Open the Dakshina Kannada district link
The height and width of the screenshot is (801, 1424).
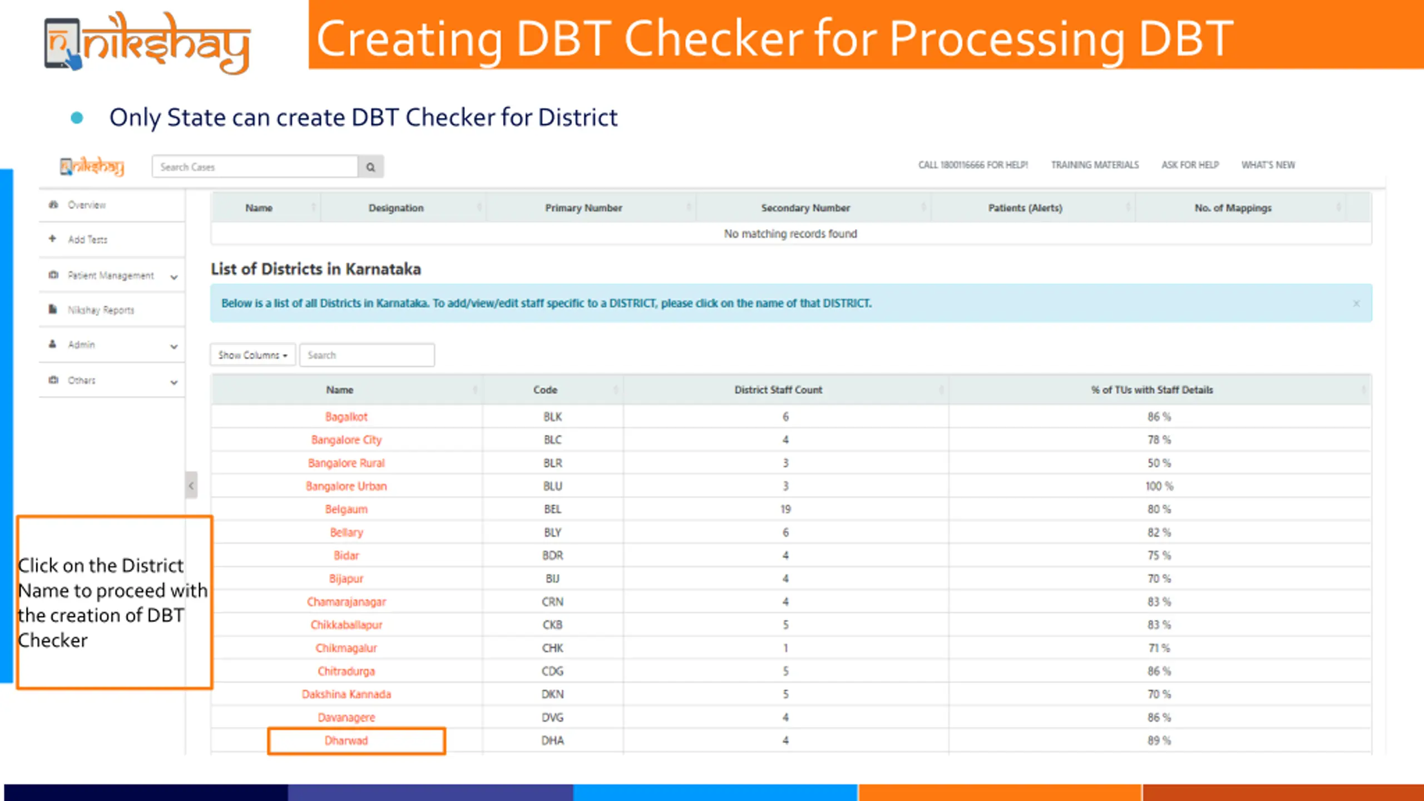(x=346, y=694)
